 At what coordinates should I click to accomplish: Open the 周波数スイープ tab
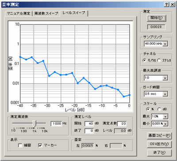click(46, 13)
